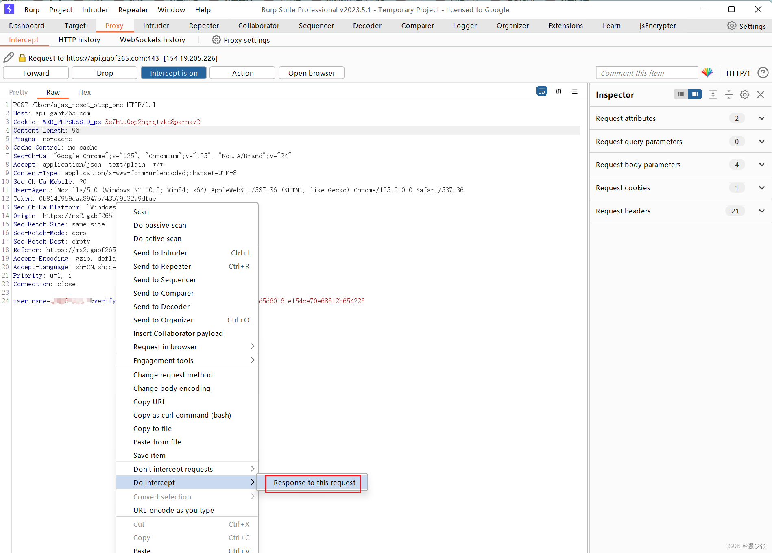Select Change body encoding entry
This screenshot has height=553, width=772.
point(187,388)
